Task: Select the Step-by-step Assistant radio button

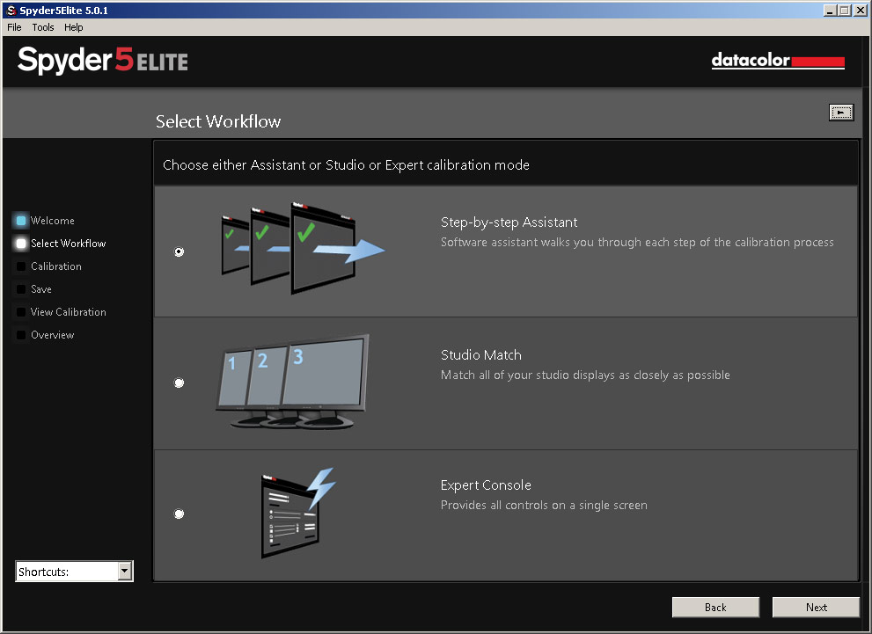Action: point(180,251)
